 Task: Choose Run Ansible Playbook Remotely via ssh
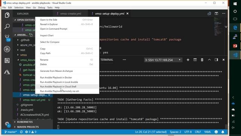tap(67, 91)
